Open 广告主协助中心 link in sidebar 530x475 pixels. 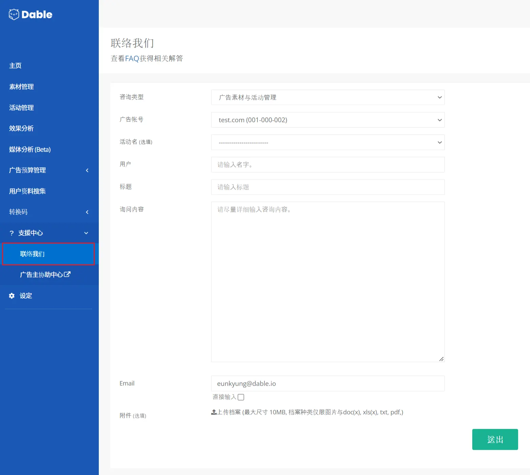(45, 274)
